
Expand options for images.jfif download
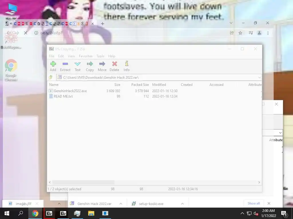[x=59, y=204]
